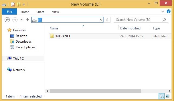Click the '1 item selected' status text
The image size is (174, 101).
[31, 96]
